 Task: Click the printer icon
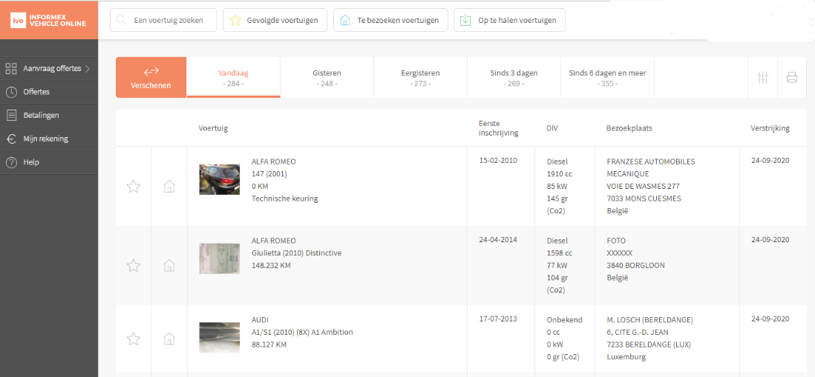(x=791, y=78)
